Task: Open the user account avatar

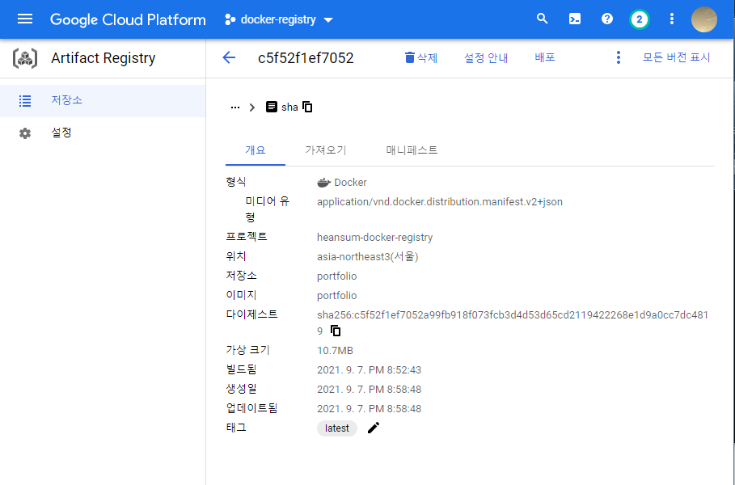Action: pos(704,19)
